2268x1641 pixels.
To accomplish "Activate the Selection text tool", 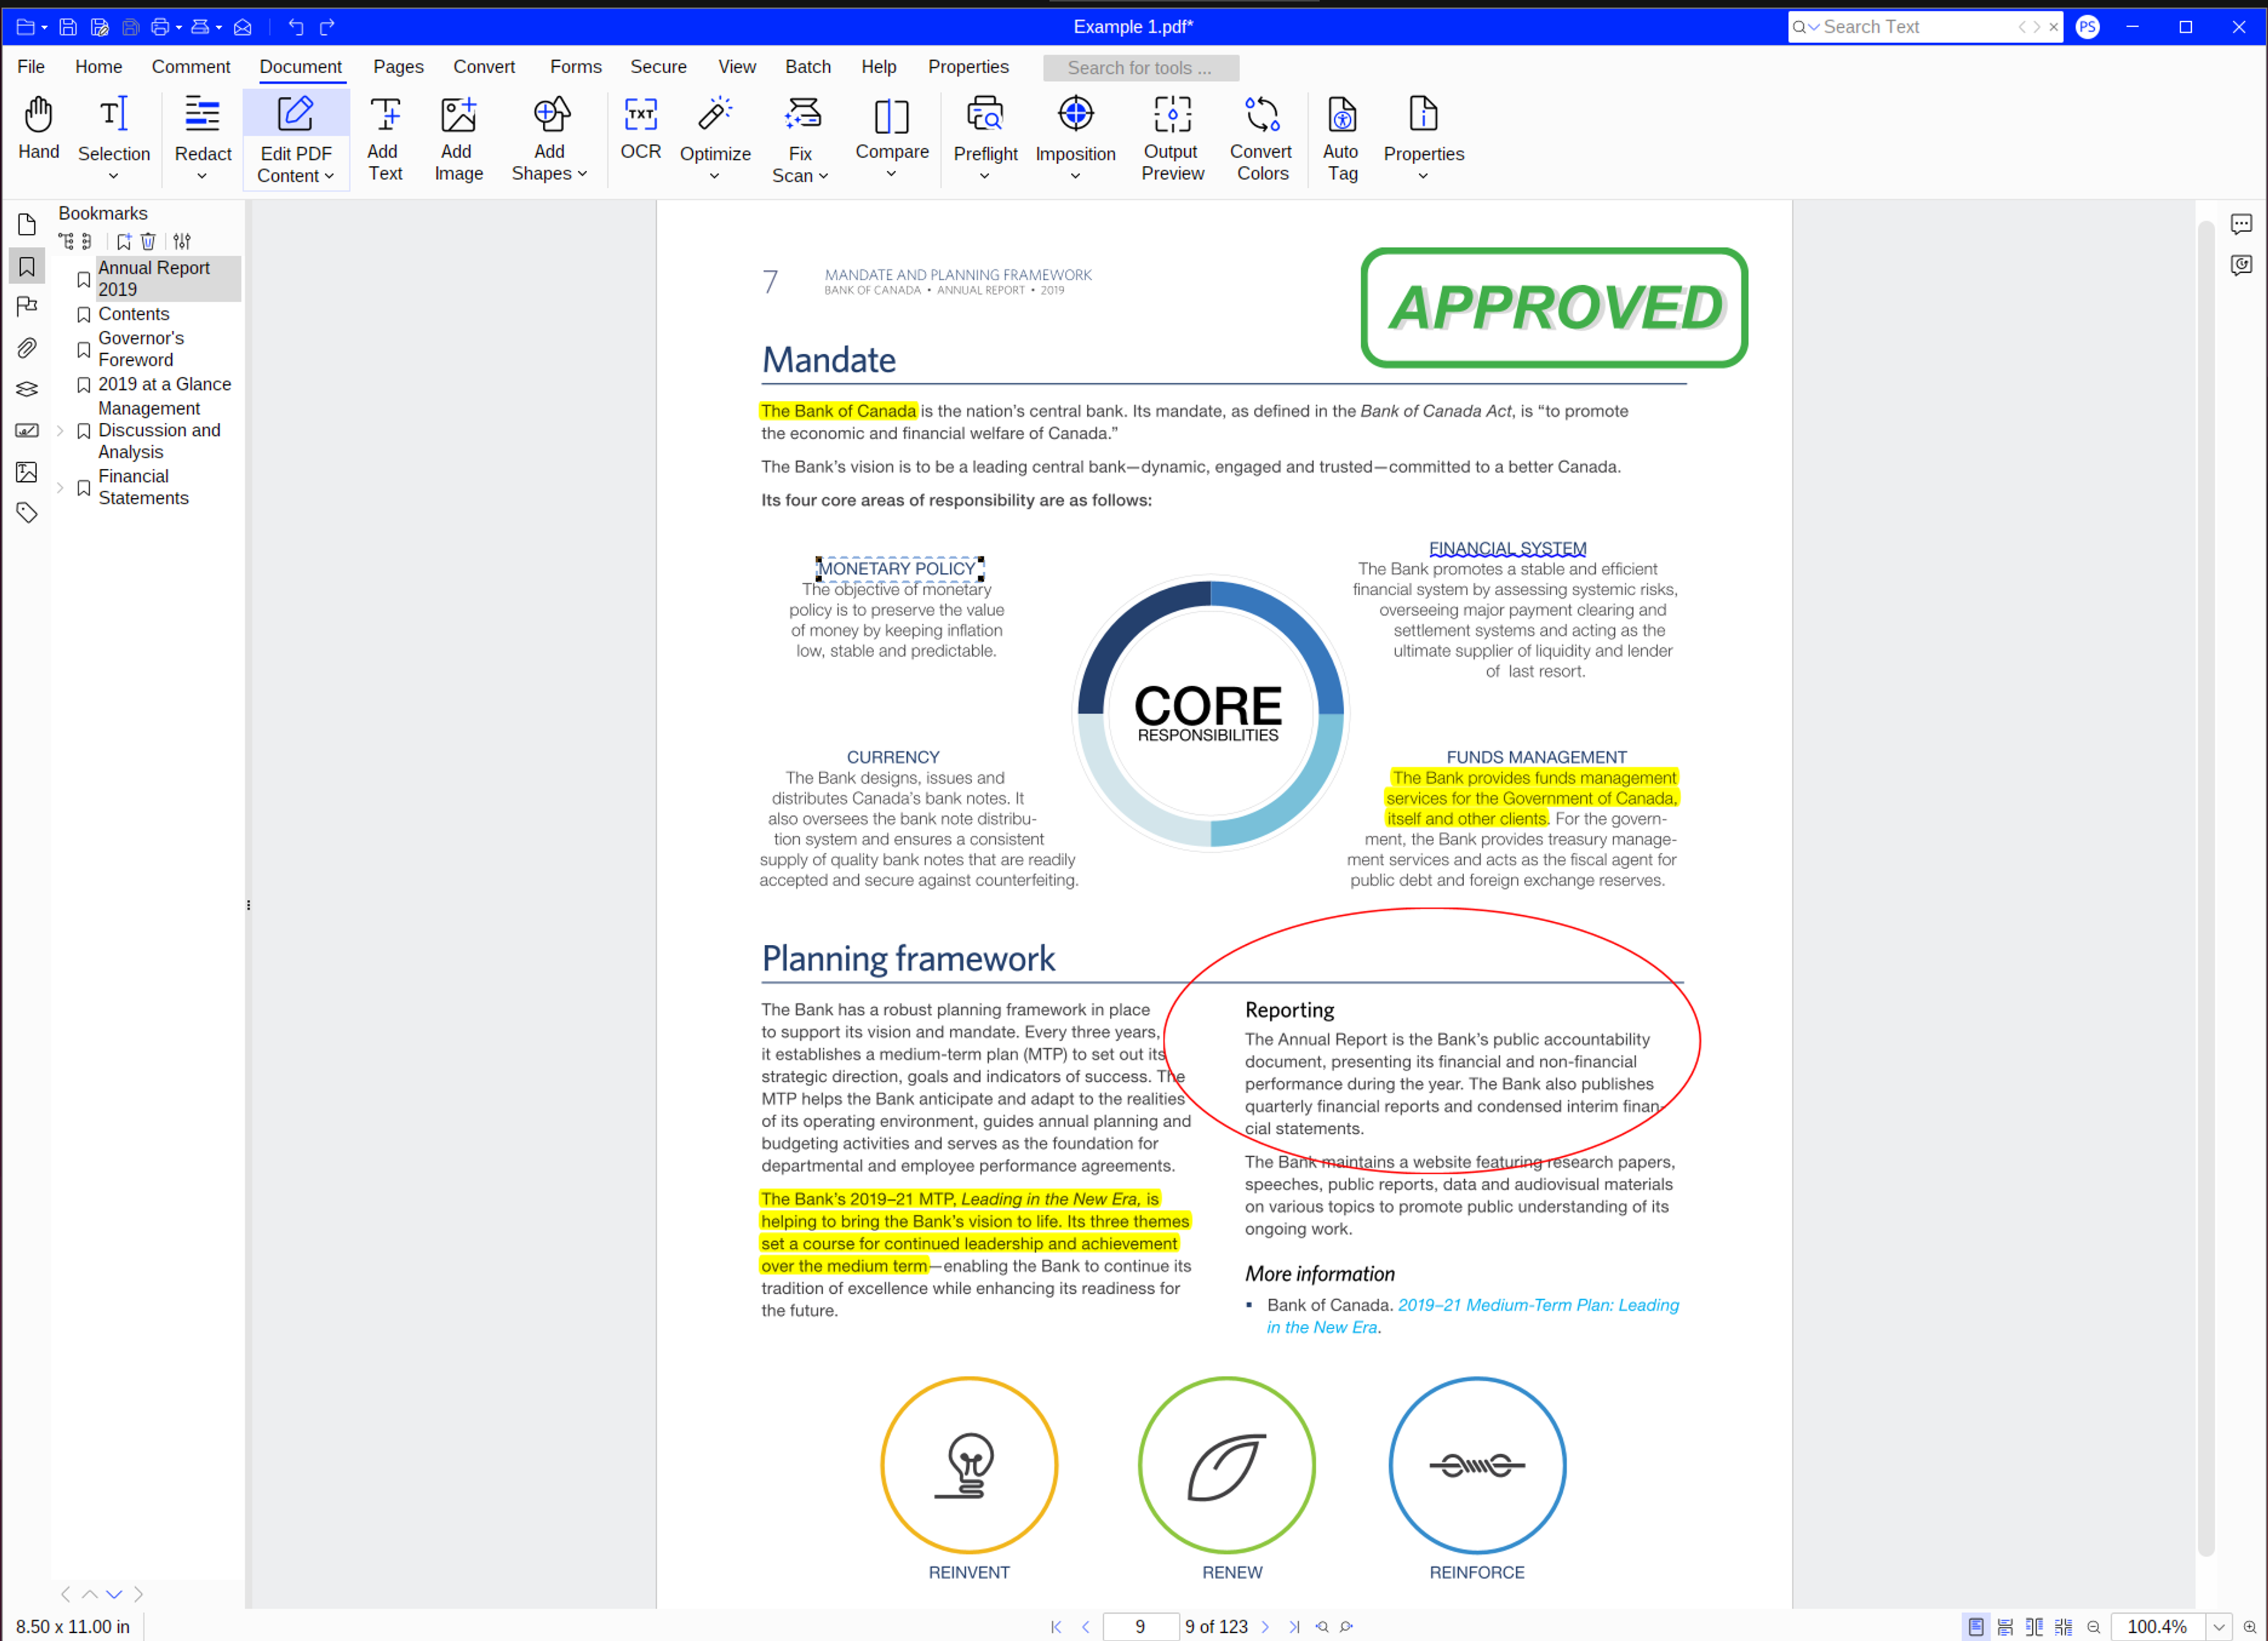I will pyautogui.click(x=114, y=128).
